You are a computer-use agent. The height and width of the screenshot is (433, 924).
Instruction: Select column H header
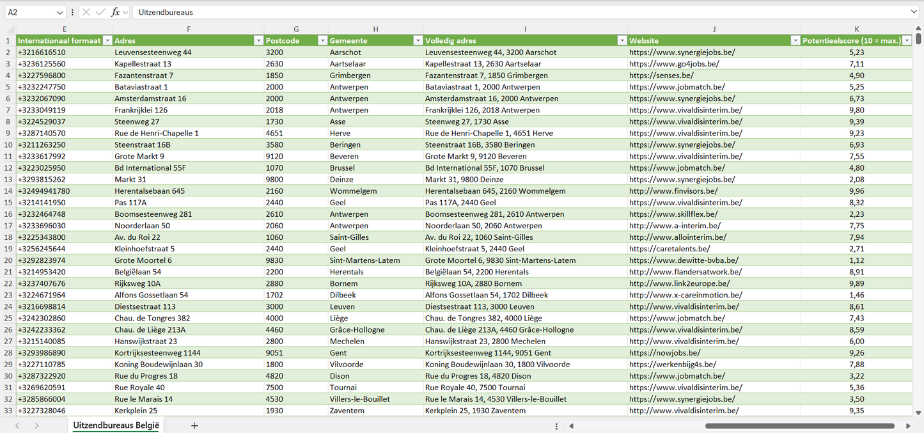click(x=375, y=29)
